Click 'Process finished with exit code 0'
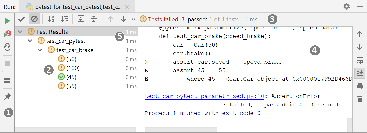Image resolution: width=367 pixels, height=133 pixels. [x=203, y=113]
